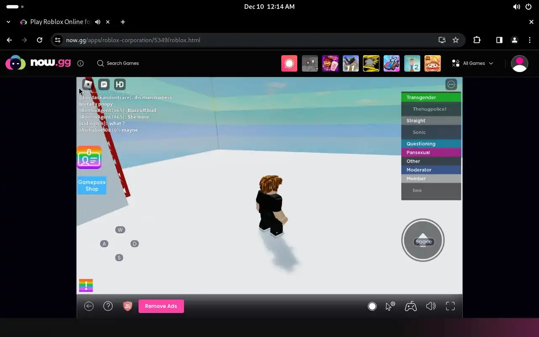The width and height of the screenshot is (539, 337).
Task: Open the help question mark icon
Action: coord(108,306)
